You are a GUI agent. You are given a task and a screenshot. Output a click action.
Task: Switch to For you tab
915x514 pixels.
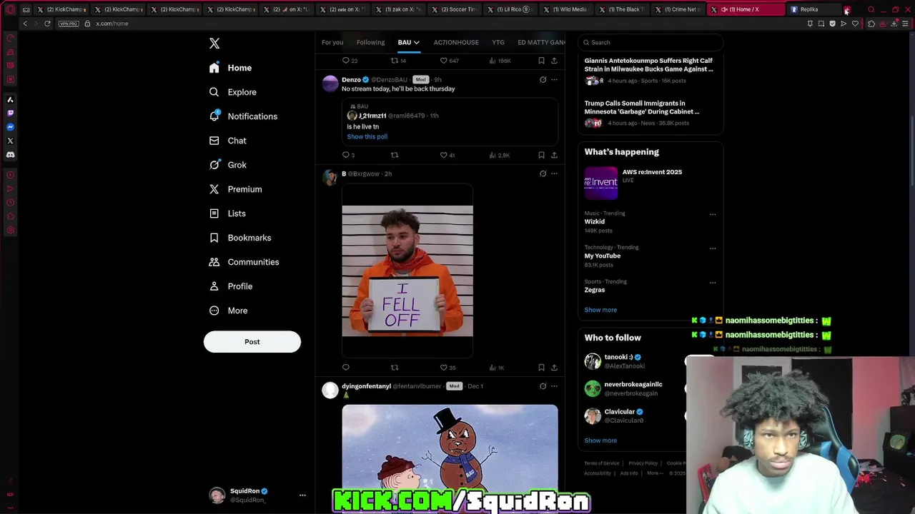[x=332, y=43]
